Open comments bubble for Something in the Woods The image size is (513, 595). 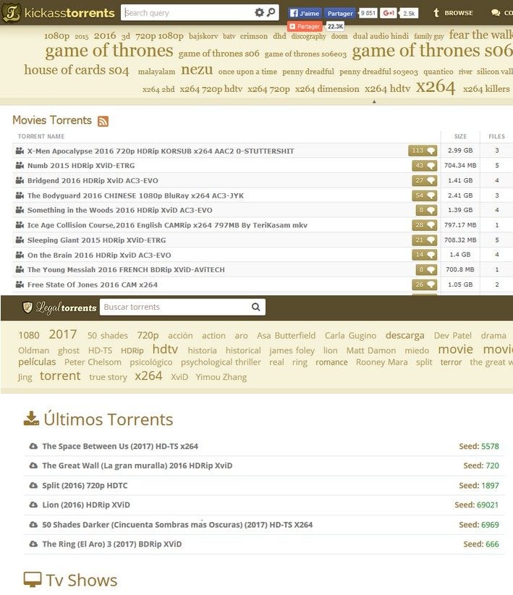(426, 210)
